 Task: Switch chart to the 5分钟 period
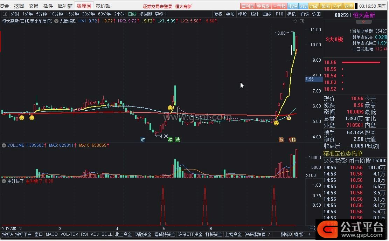coord(41,14)
